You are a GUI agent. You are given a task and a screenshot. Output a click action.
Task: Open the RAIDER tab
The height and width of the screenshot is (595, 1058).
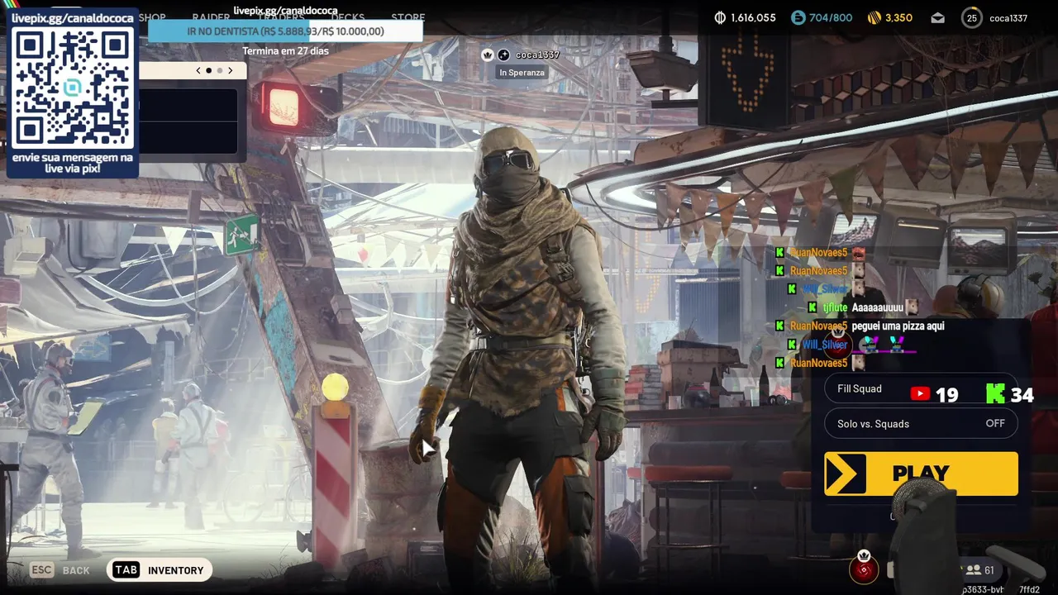click(x=211, y=17)
